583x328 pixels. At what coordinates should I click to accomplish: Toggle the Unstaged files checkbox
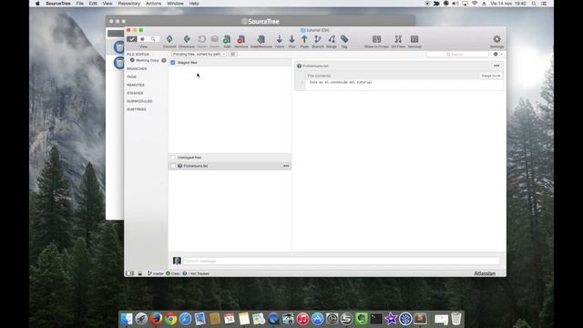click(173, 158)
